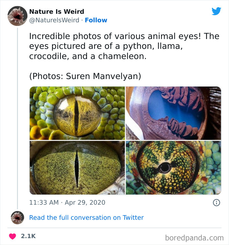Viewport: 229px width, 245px height.
Task: Click the Suren Manvelyan photo credit line
Action: [85, 76]
